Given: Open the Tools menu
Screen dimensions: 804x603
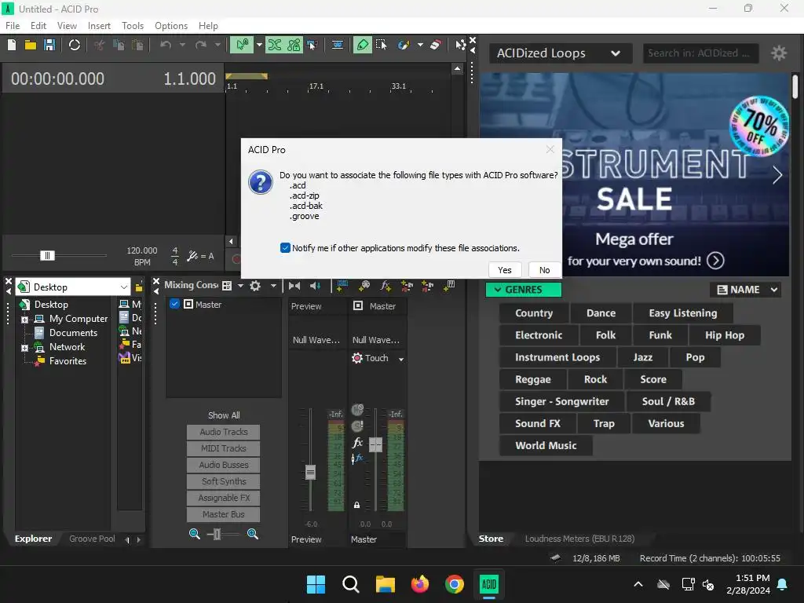Looking at the screenshot, I should coord(133,26).
